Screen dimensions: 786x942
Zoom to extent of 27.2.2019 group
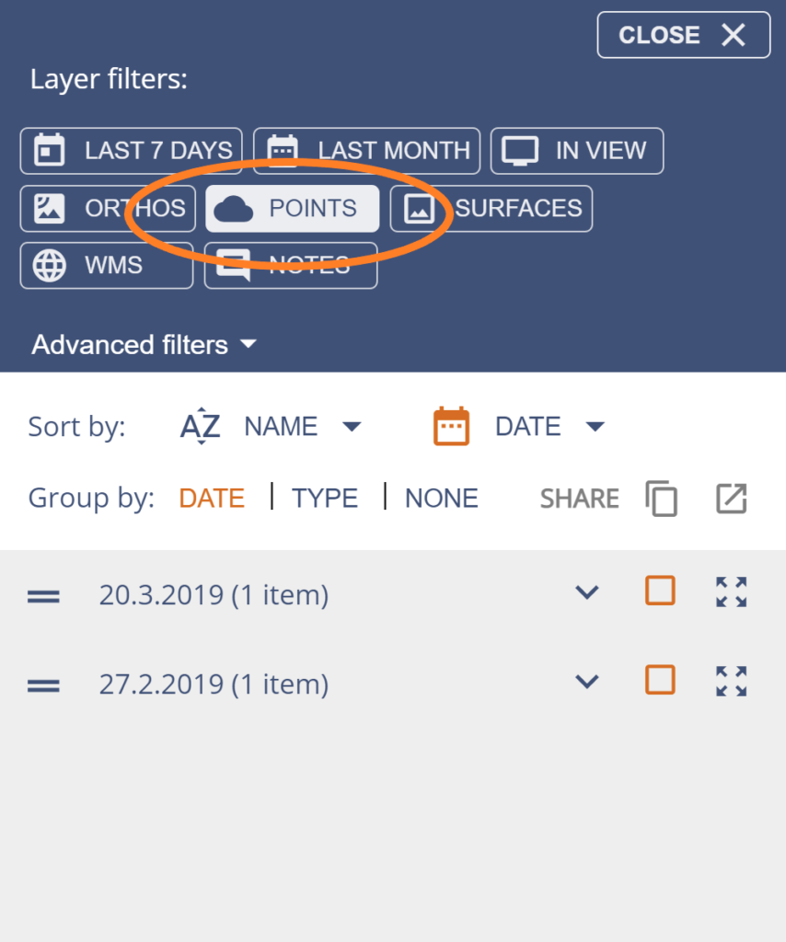point(732,682)
